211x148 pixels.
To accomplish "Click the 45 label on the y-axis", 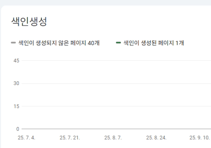I will 16,61.
